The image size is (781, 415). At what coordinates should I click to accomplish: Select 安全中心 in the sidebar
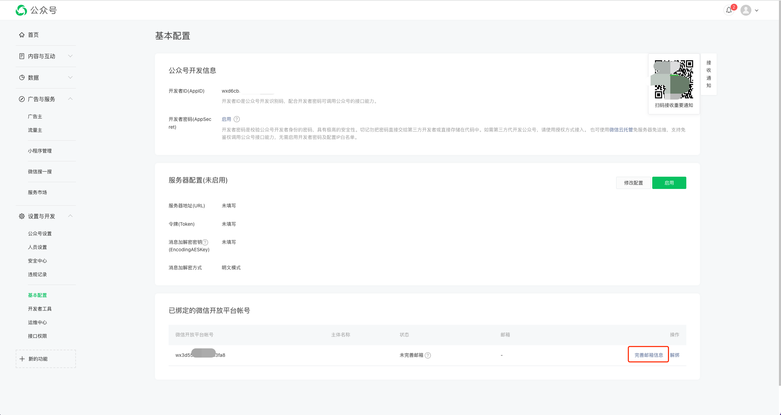(x=37, y=261)
